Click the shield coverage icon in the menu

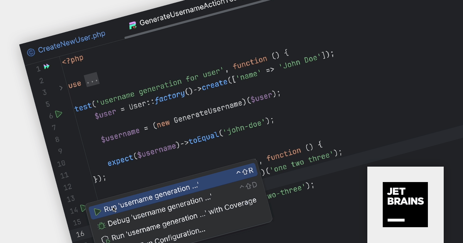pos(105,240)
